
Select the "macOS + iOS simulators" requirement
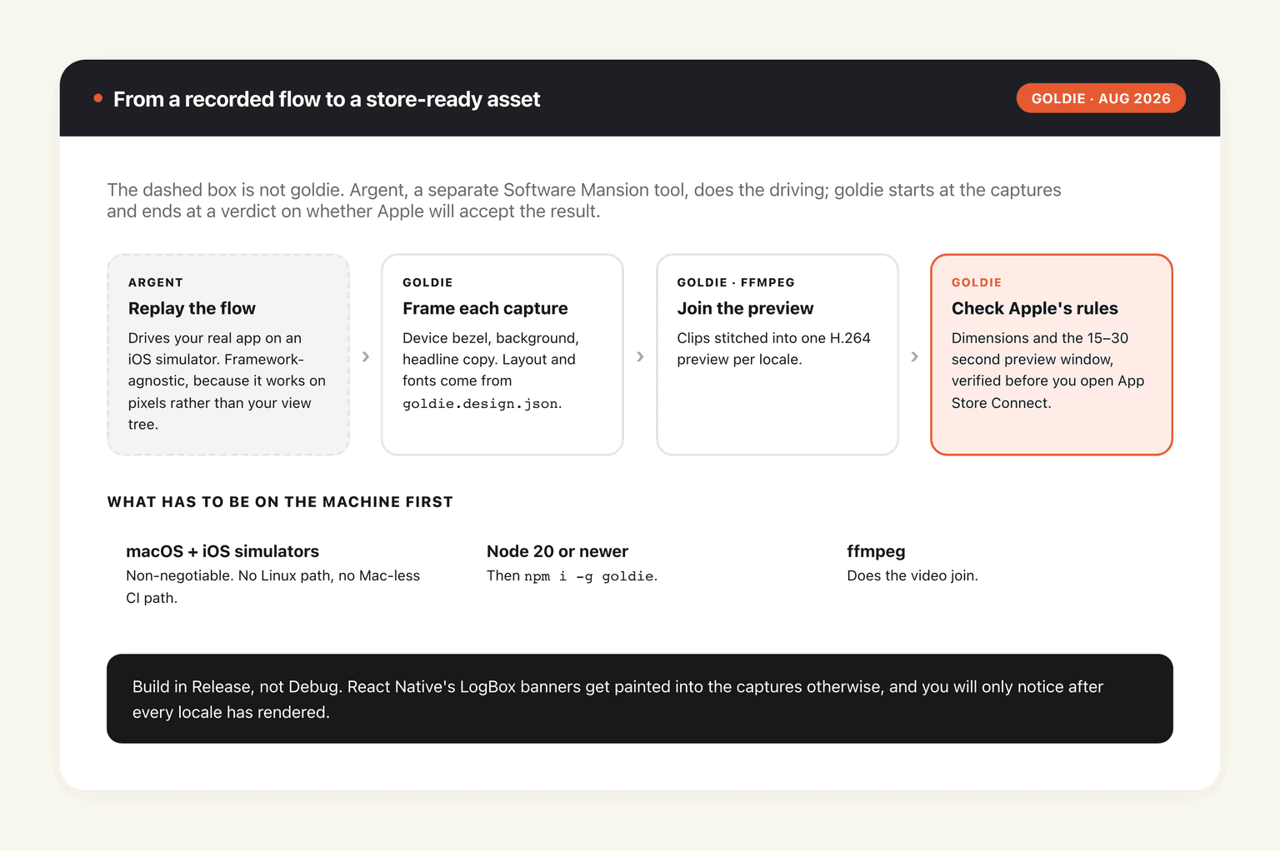(x=222, y=551)
